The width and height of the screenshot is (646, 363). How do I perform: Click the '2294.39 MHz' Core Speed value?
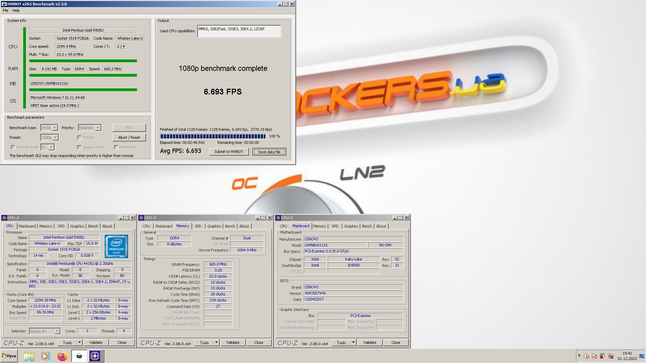45,300
